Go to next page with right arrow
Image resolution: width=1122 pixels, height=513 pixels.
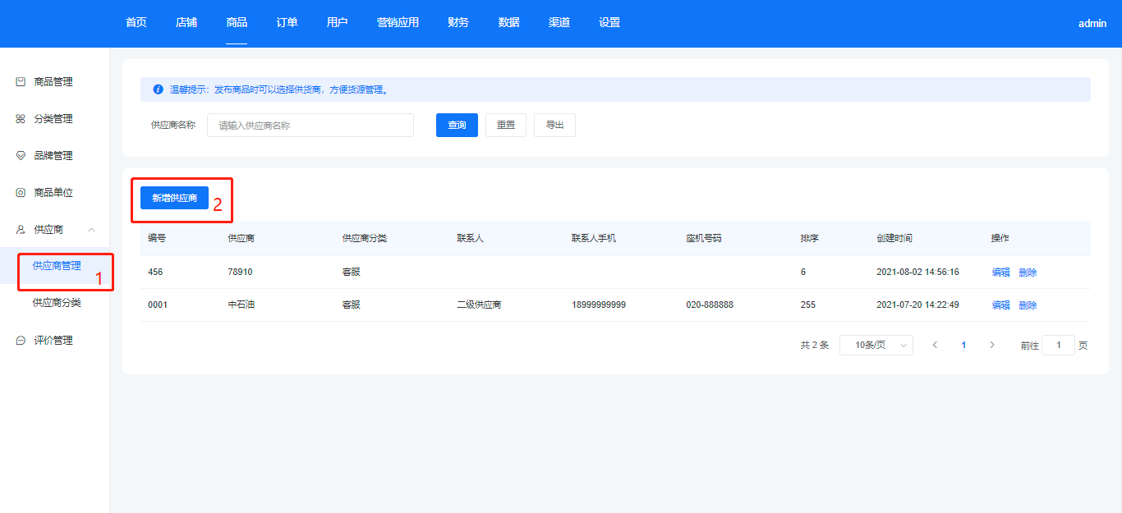(x=992, y=346)
